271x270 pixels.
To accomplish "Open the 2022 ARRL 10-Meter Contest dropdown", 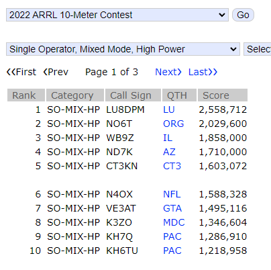I will 117,15.
